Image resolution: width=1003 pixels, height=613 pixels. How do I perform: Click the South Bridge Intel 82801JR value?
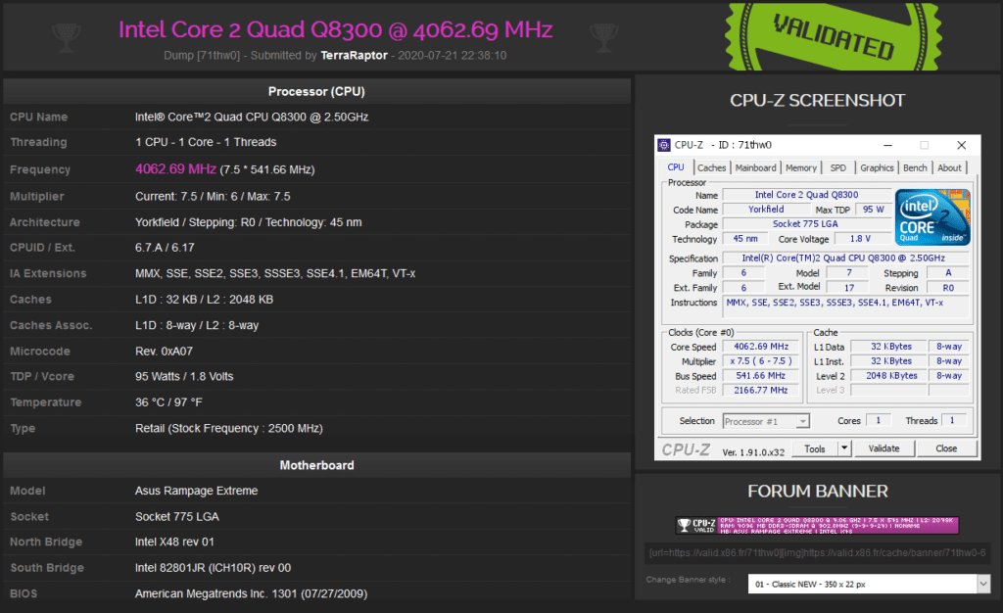213,568
